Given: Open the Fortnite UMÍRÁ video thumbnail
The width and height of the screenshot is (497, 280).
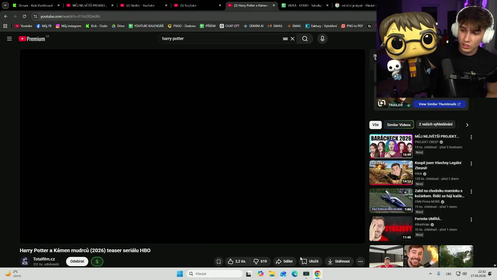Looking at the screenshot, I should coord(391,229).
